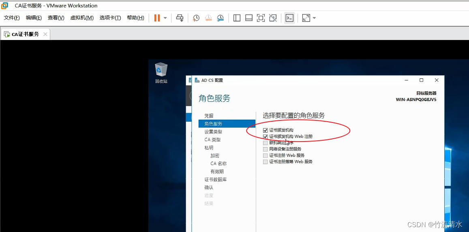Open the snapshot manager
469x232 pixels.
click(221, 18)
